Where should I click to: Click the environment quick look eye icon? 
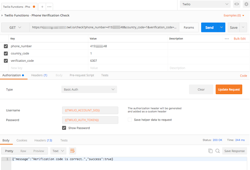[237, 4]
